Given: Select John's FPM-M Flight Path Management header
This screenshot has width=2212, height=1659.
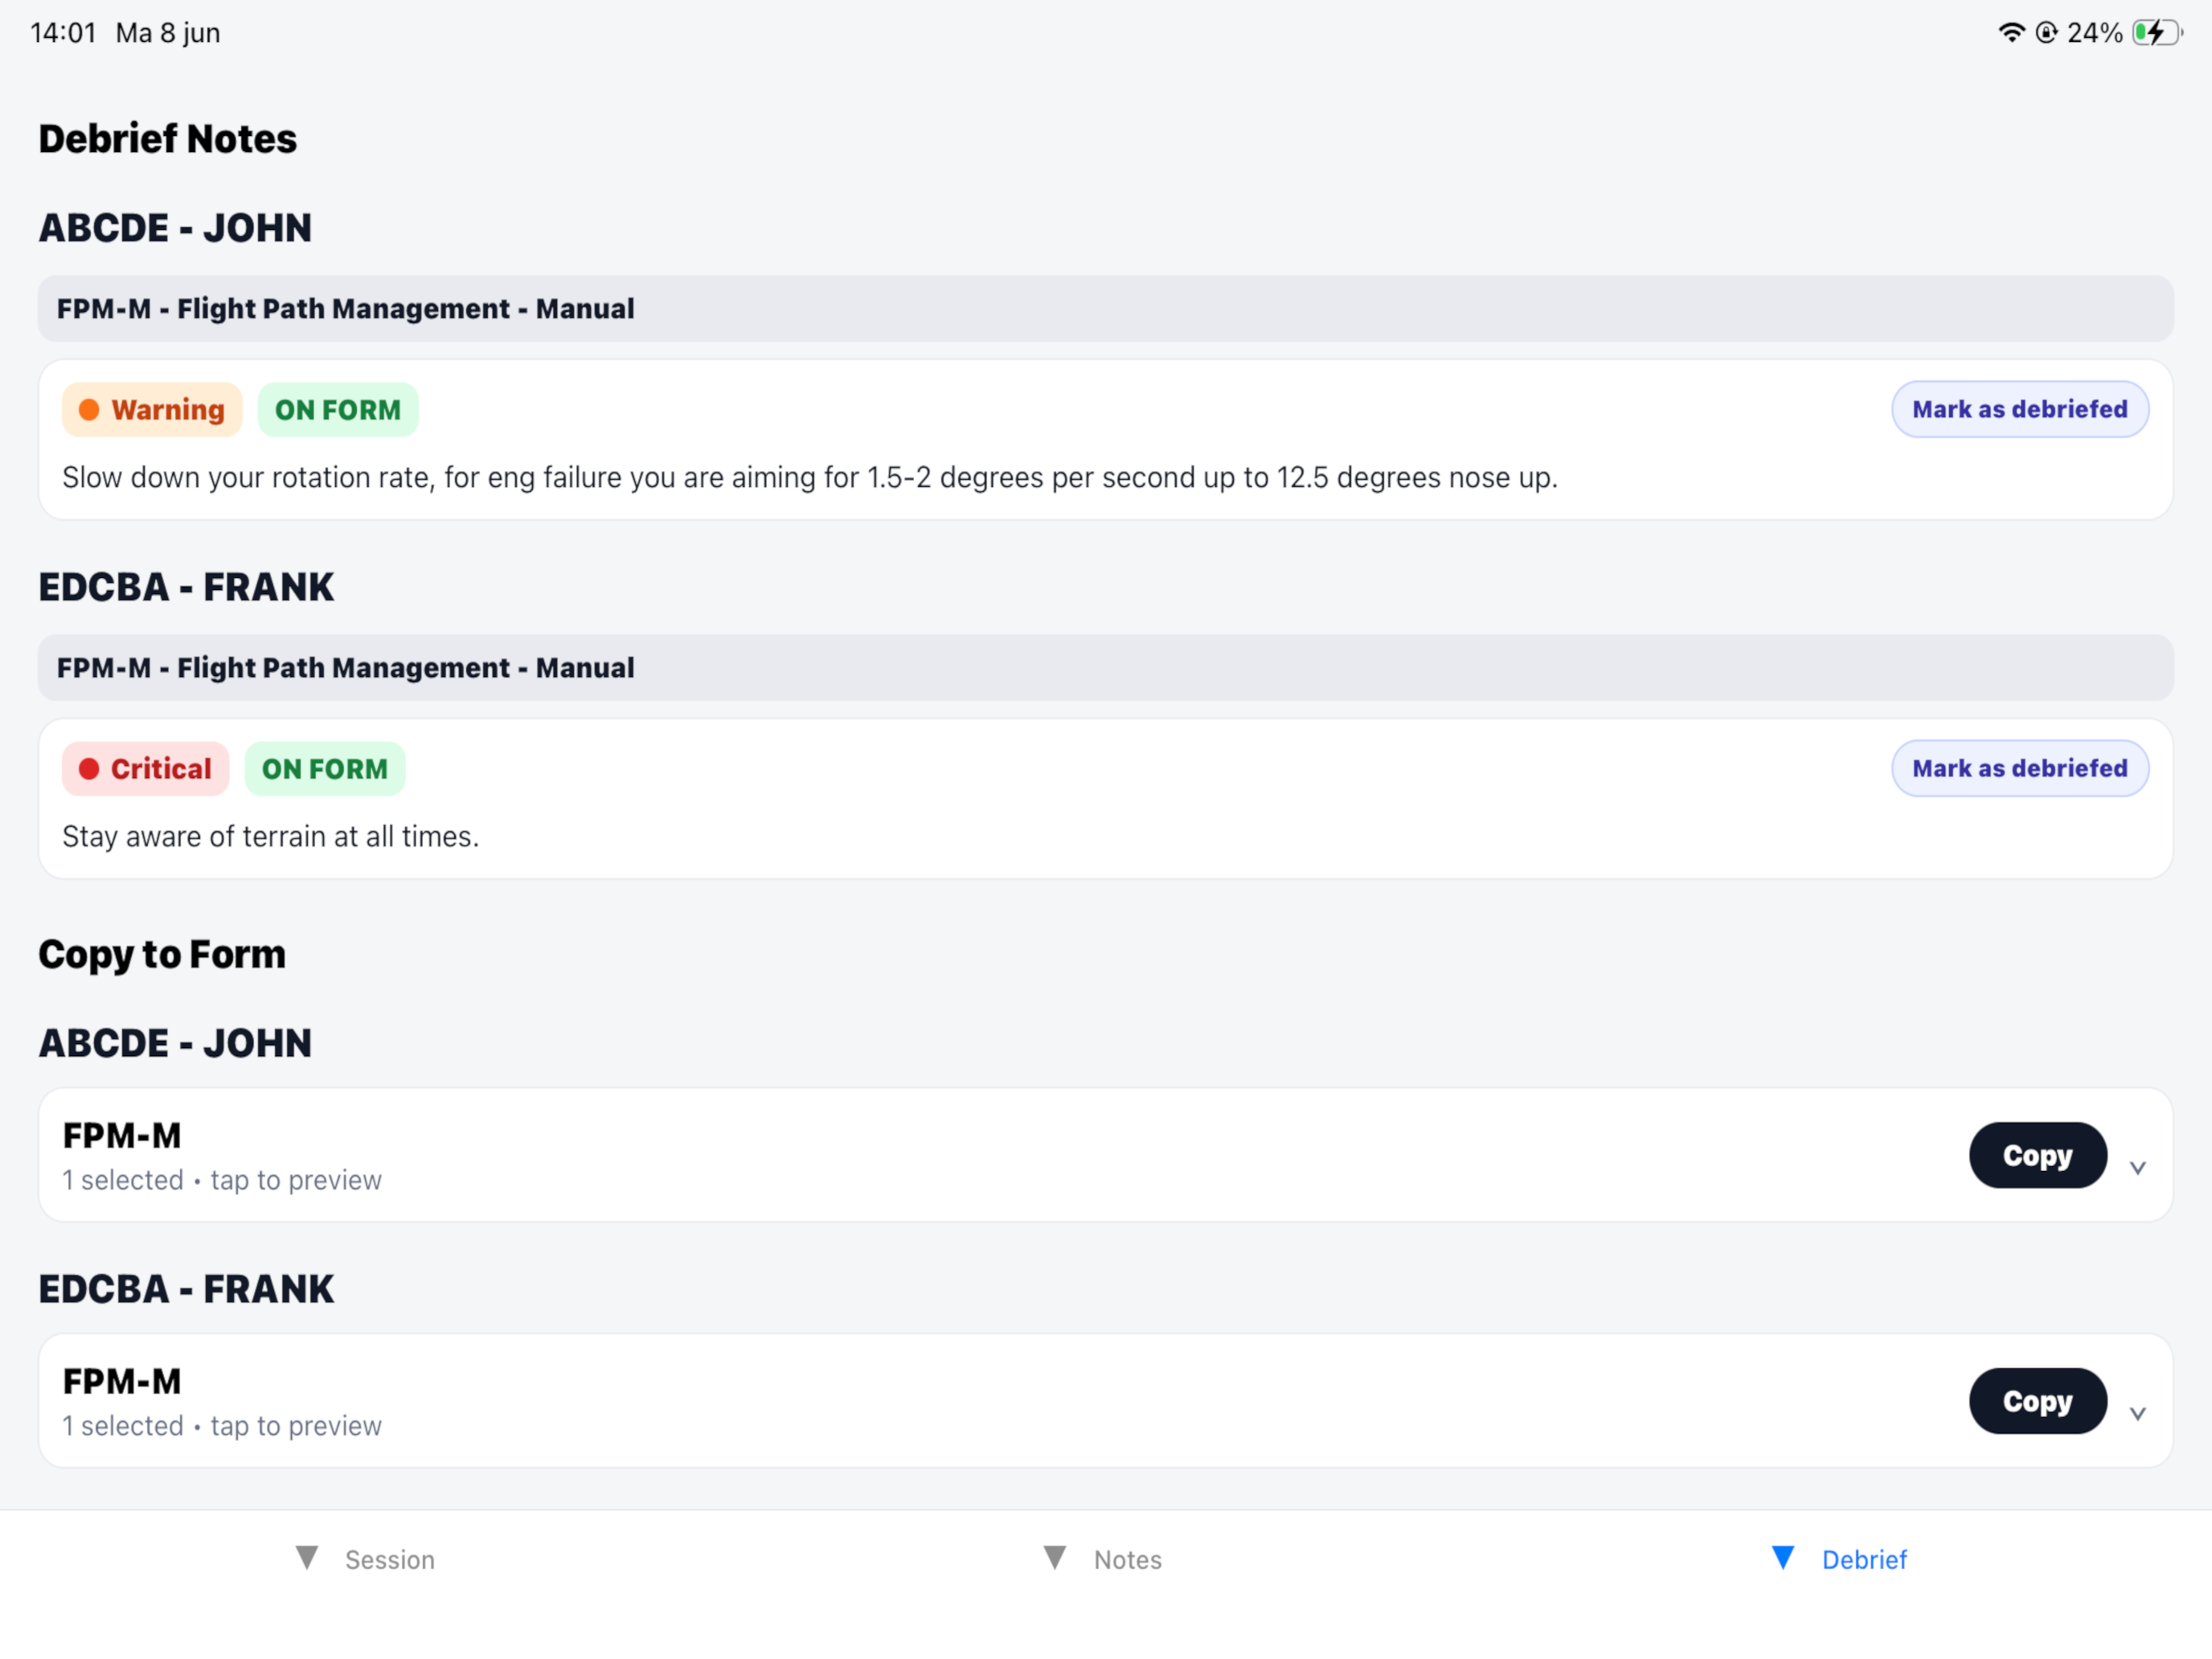Looking at the screenshot, I should (1105, 309).
